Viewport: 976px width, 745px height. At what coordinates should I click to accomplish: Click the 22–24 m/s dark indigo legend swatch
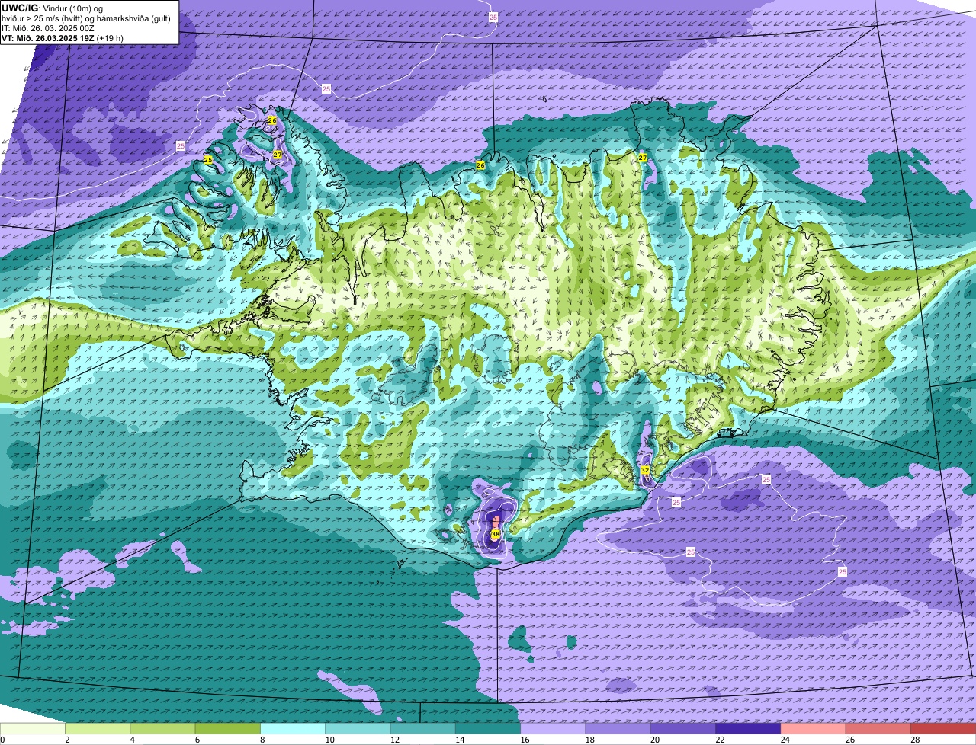click(748, 728)
